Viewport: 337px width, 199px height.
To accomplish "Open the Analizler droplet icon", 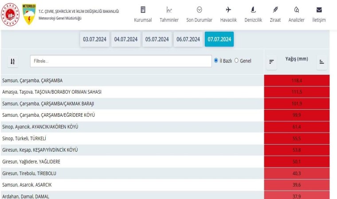I will point(296,10).
